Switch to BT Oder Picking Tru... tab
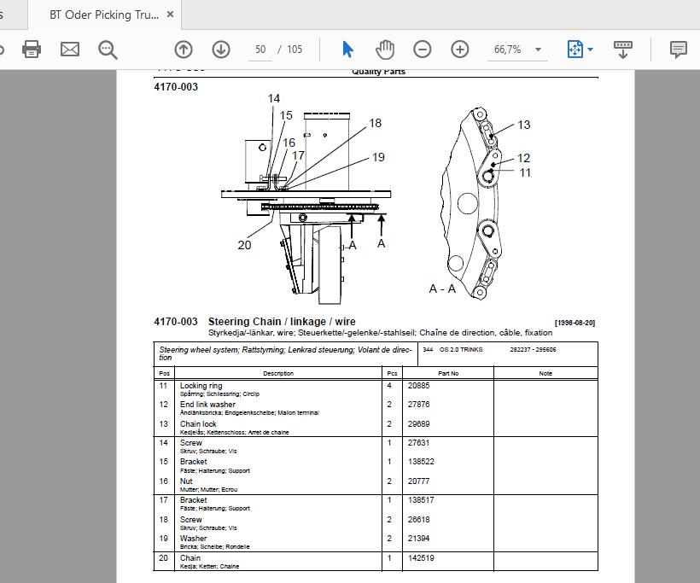 [104, 15]
